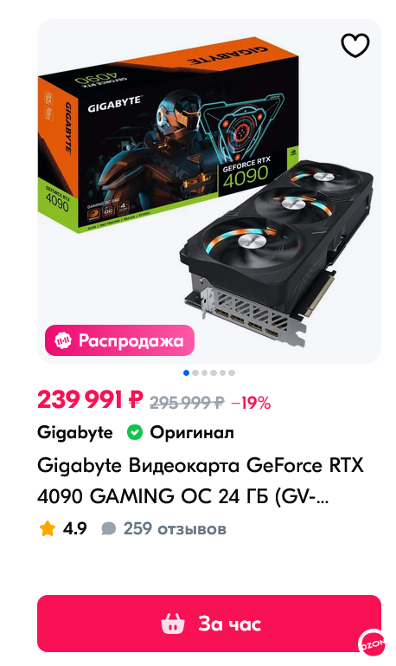The height and width of the screenshot is (666, 396).
Task: Click the Ozon logo in corner
Action: [x=372, y=643]
